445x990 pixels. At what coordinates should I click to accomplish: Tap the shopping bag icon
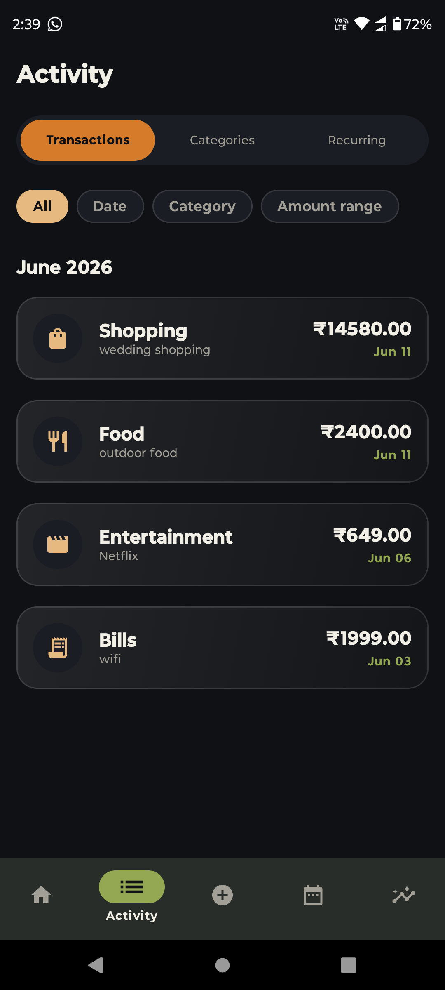(58, 338)
